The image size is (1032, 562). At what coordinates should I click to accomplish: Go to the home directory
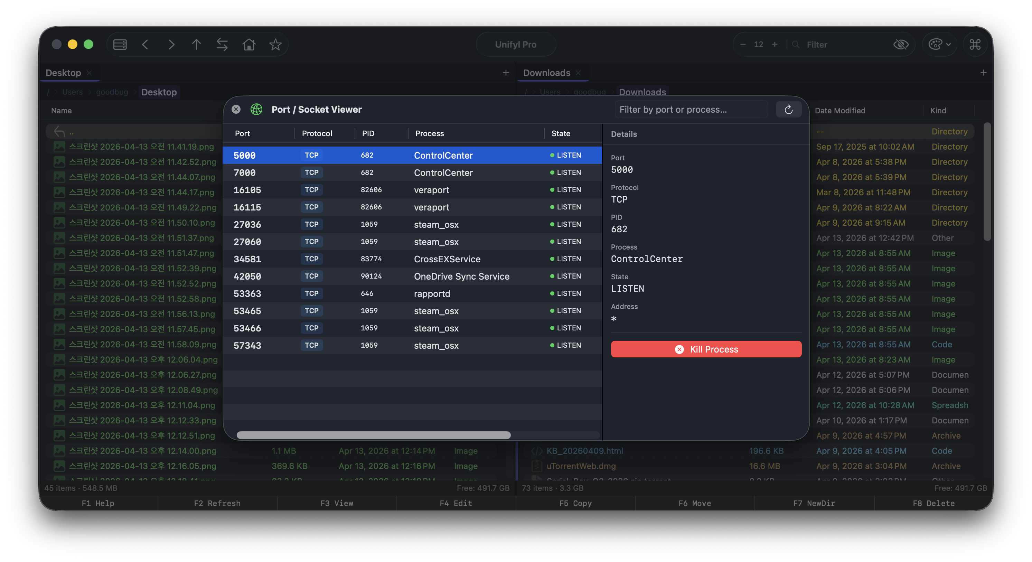tap(248, 45)
